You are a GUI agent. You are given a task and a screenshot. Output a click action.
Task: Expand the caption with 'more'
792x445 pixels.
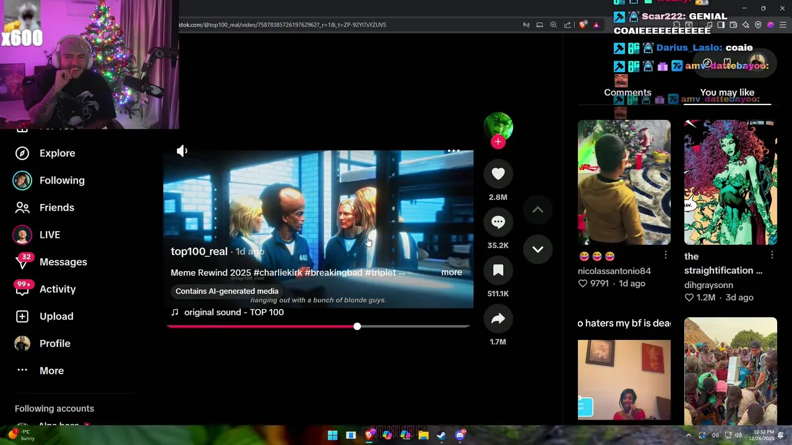pos(452,273)
